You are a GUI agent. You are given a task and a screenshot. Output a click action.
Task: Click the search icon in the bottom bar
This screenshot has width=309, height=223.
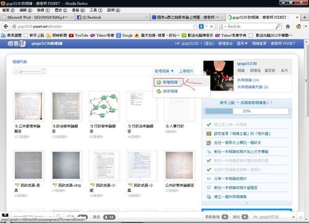click(x=59, y=216)
